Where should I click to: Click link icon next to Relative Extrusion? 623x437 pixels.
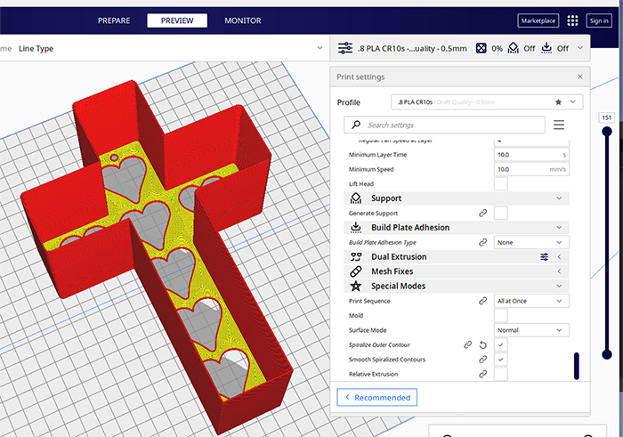[x=482, y=375]
